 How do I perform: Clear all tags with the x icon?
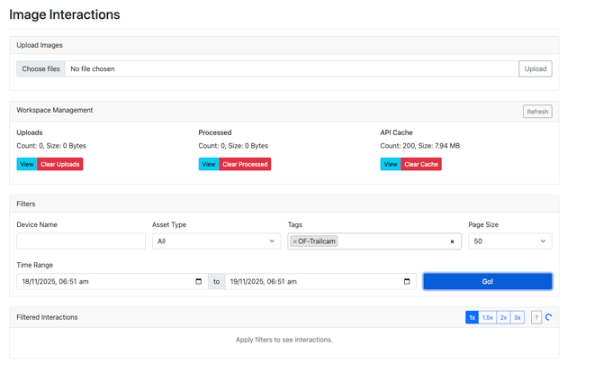coord(452,241)
